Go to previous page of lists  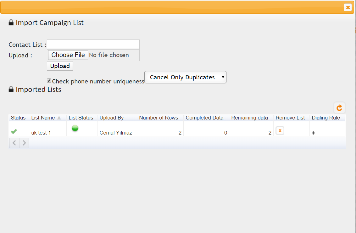point(14,143)
